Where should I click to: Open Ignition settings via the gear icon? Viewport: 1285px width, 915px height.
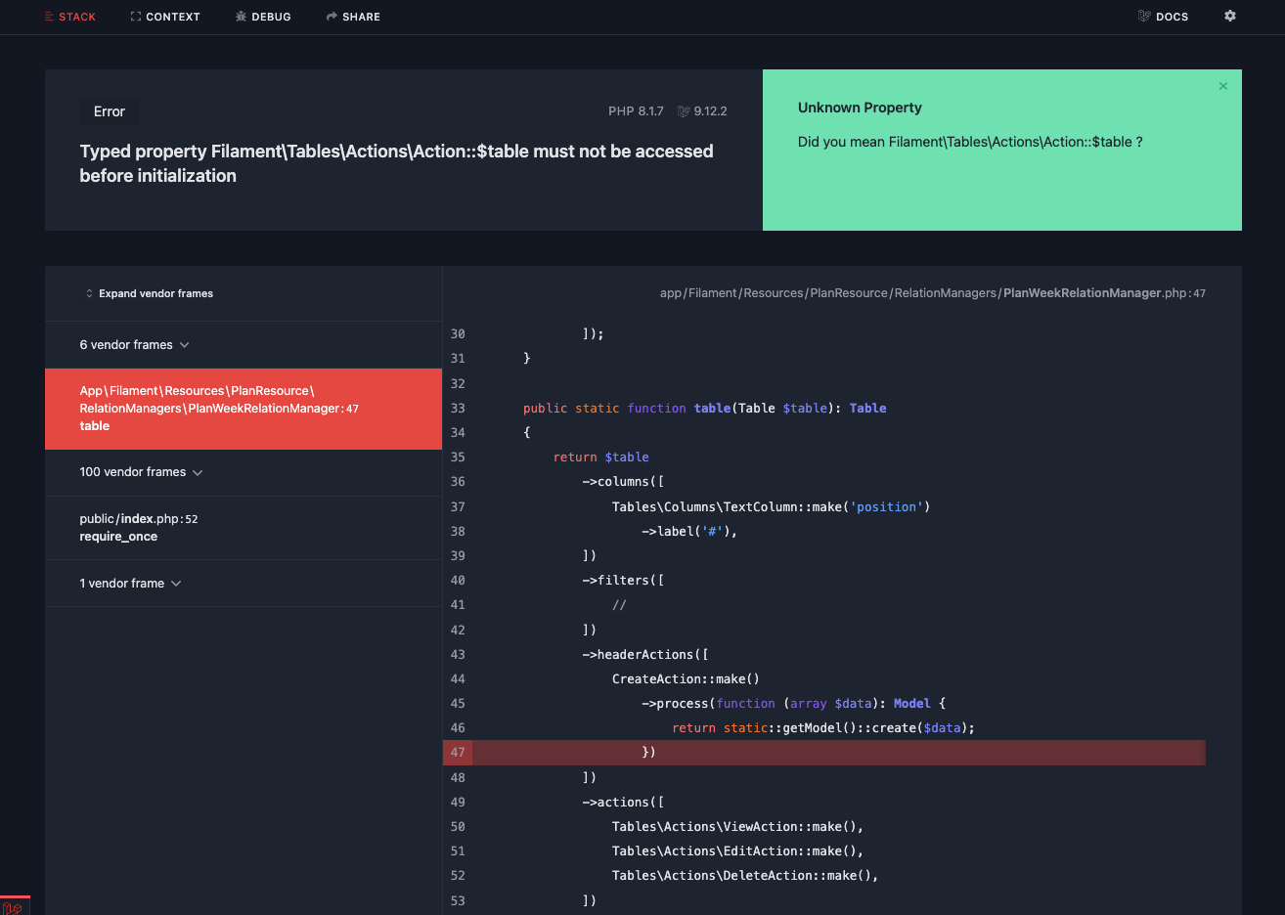coord(1229,17)
